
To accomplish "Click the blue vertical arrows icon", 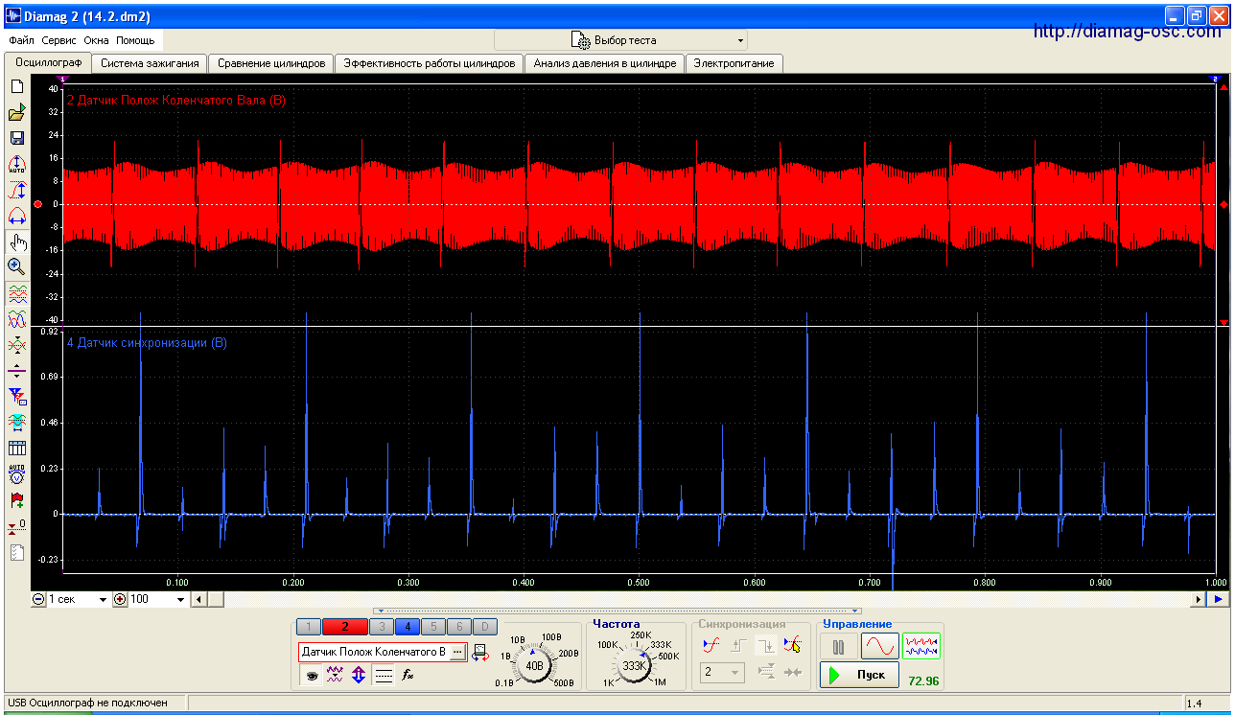I will pyautogui.click(x=359, y=675).
